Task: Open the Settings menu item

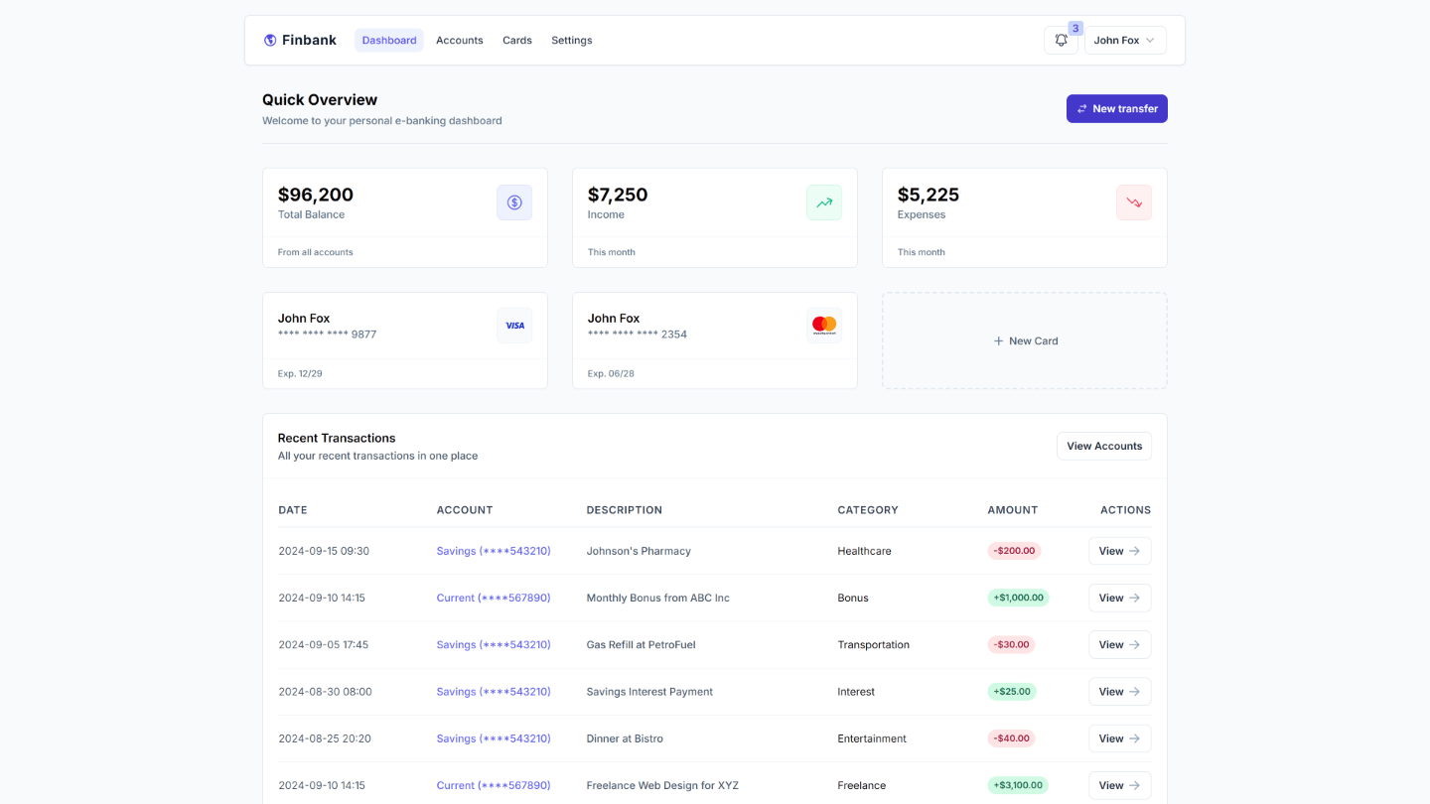Action: point(571,40)
